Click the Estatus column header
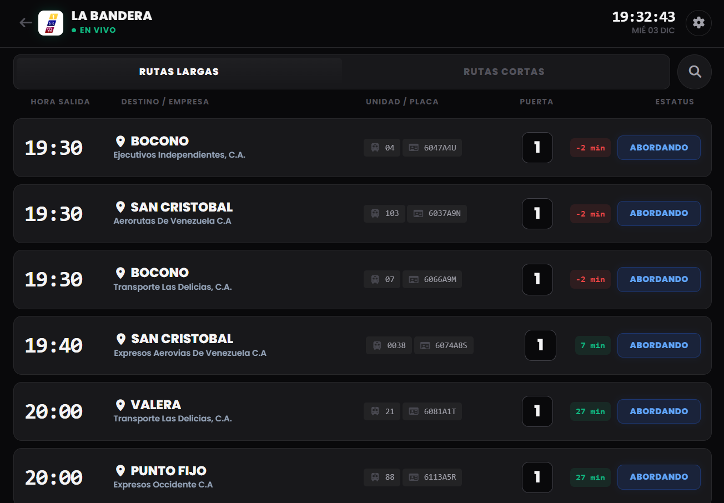The height and width of the screenshot is (503, 724). (674, 102)
